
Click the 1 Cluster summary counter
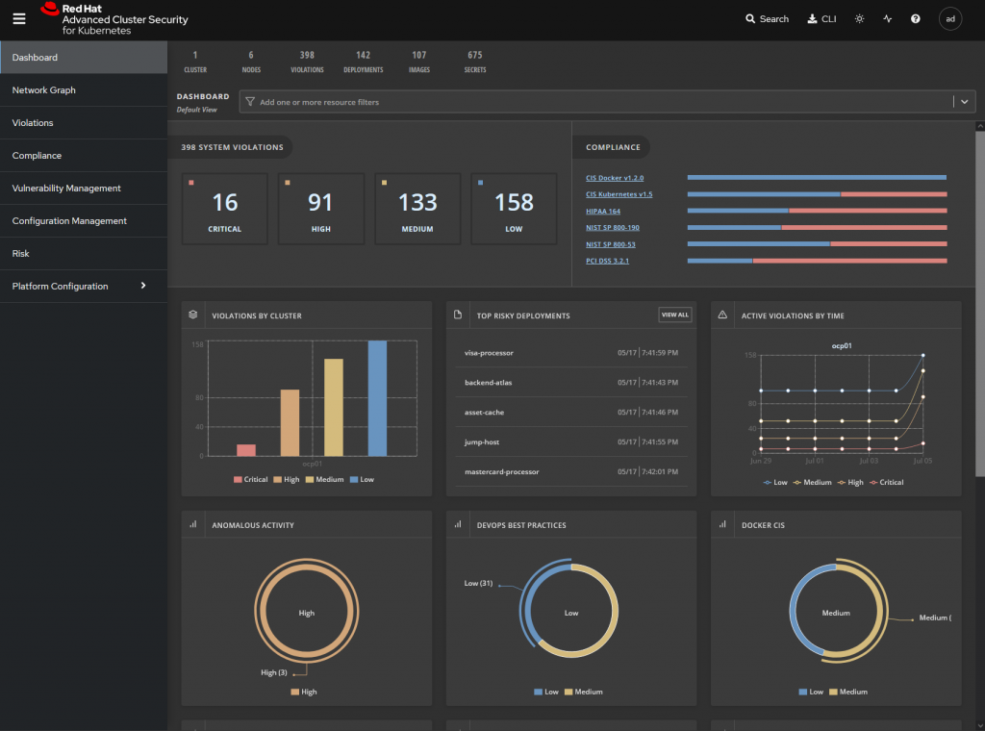tap(195, 62)
